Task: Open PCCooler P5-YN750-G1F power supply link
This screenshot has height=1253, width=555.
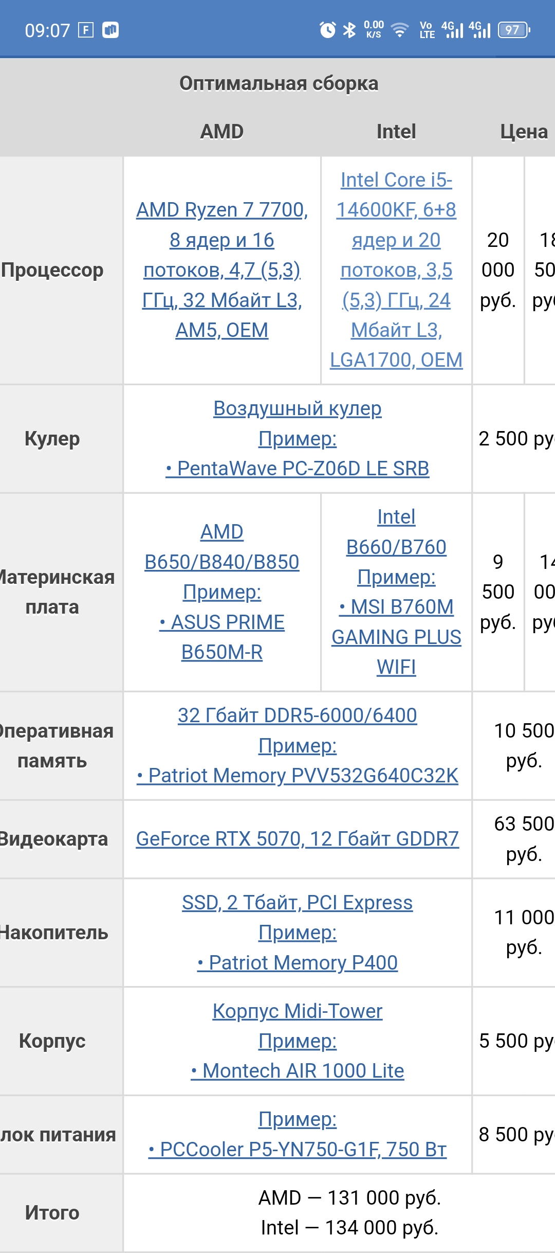Action: point(298,1150)
